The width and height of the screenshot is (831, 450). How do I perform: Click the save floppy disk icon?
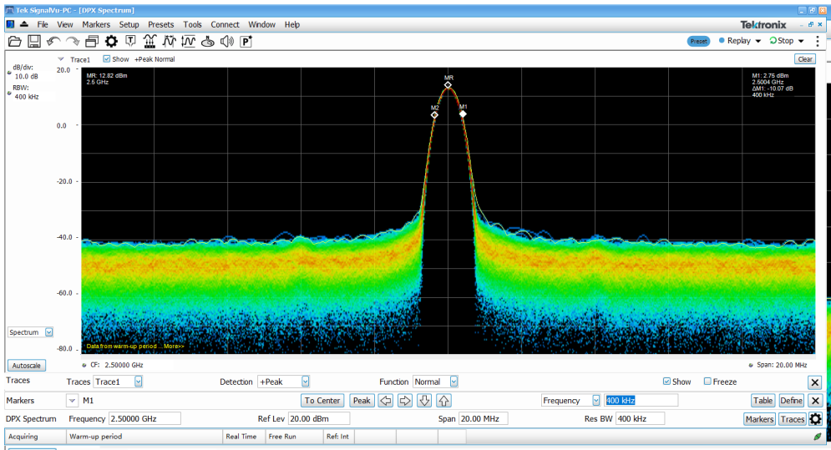[x=34, y=42]
